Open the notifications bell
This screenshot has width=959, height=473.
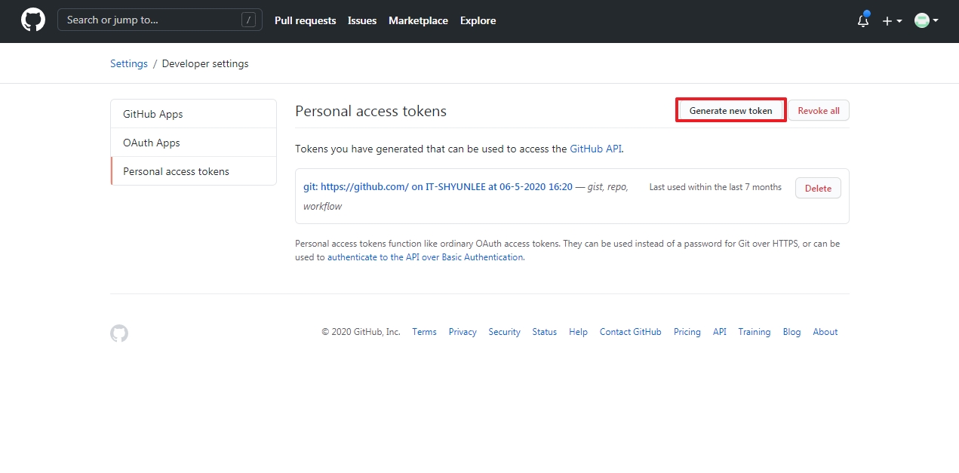pyautogui.click(x=863, y=20)
